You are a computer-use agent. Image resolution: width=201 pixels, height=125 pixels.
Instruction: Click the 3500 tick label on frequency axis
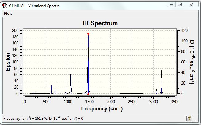pos(175,102)
